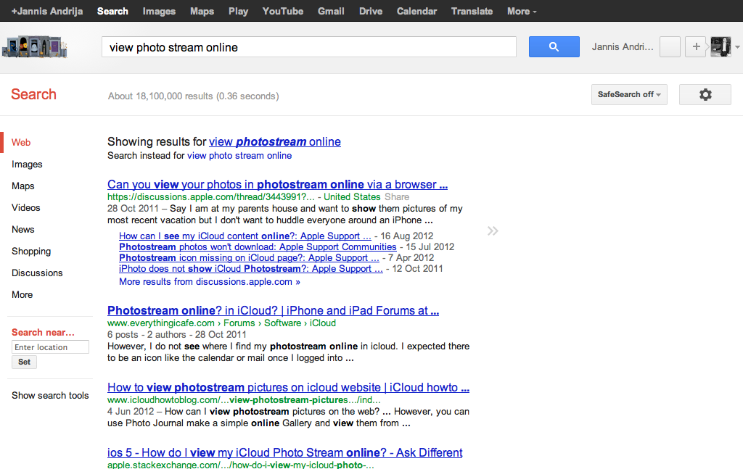
Task: Switch to Images results in sidebar
Action: (x=27, y=165)
